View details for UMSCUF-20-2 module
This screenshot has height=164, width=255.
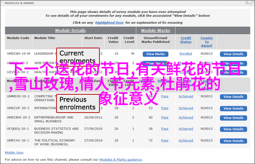click(x=233, y=109)
